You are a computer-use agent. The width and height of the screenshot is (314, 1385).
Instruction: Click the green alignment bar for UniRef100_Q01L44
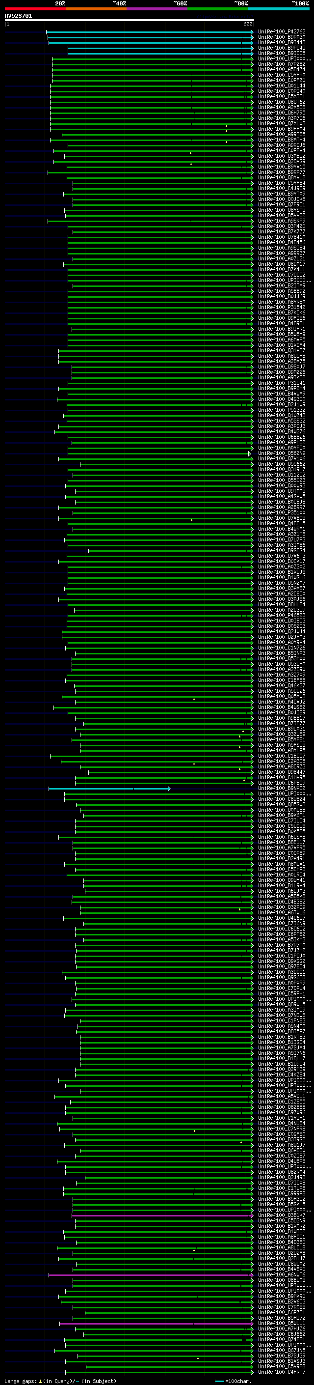point(152,85)
